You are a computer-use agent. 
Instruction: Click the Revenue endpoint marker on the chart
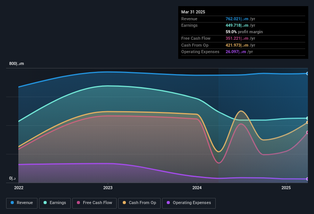307,74
